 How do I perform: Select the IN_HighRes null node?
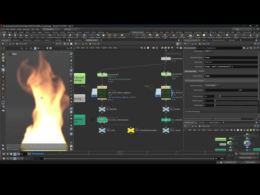click(102, 109)
